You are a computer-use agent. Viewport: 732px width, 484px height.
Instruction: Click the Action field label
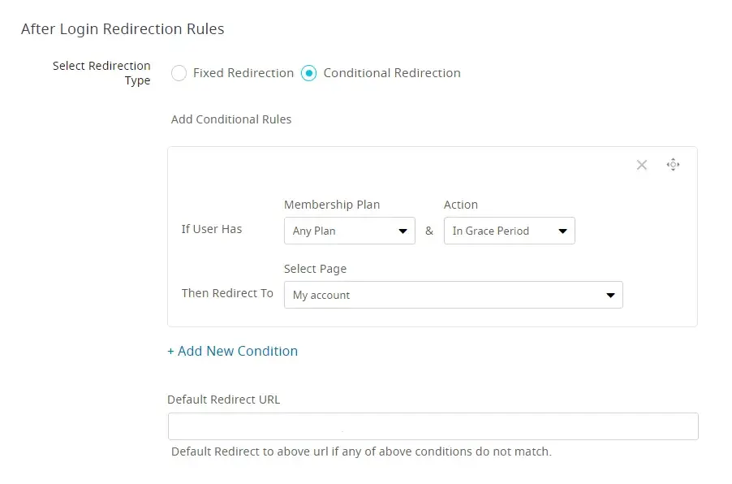pos(461,205)
